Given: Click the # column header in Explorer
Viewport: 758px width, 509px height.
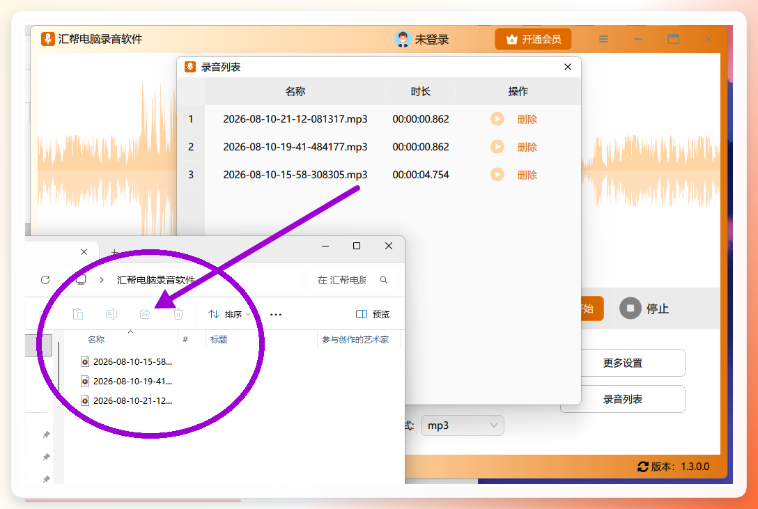Looking at the screenshot, I should pyautogui.click(x=185, y=340).
